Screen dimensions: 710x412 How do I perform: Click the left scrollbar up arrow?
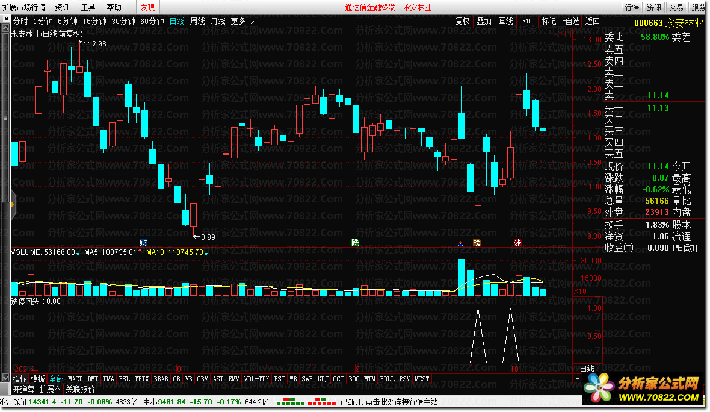coord(5,28)
